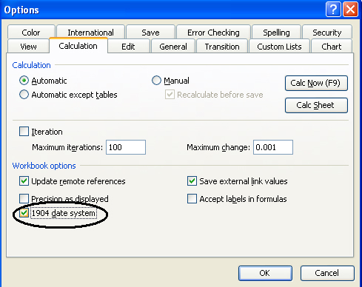Dismiss dialog with Cancel button
The width and height of the screenshot is (362, 287).
point(327,273)
